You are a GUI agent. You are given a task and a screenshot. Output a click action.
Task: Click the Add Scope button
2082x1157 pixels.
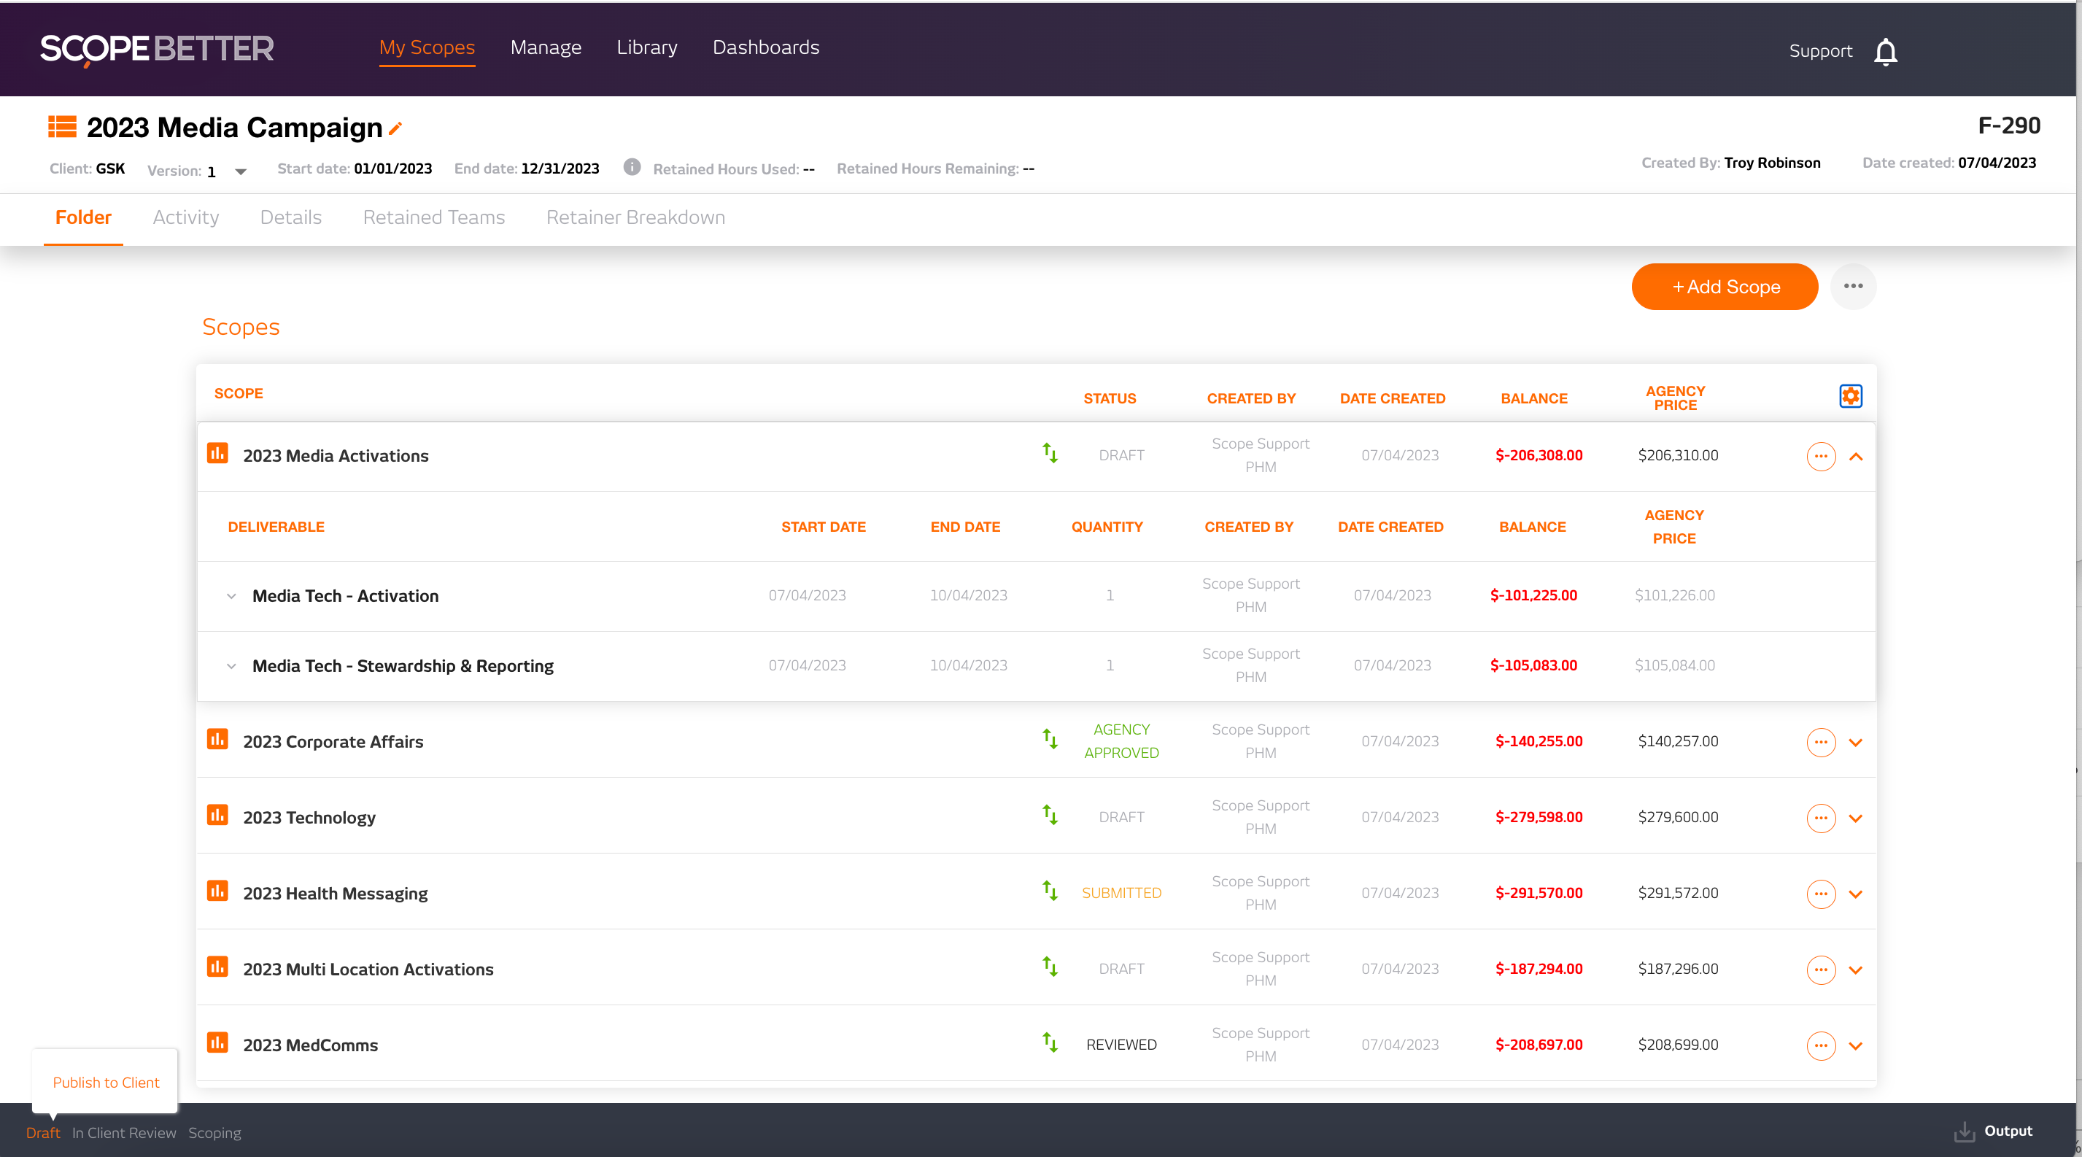point(1724,286)
